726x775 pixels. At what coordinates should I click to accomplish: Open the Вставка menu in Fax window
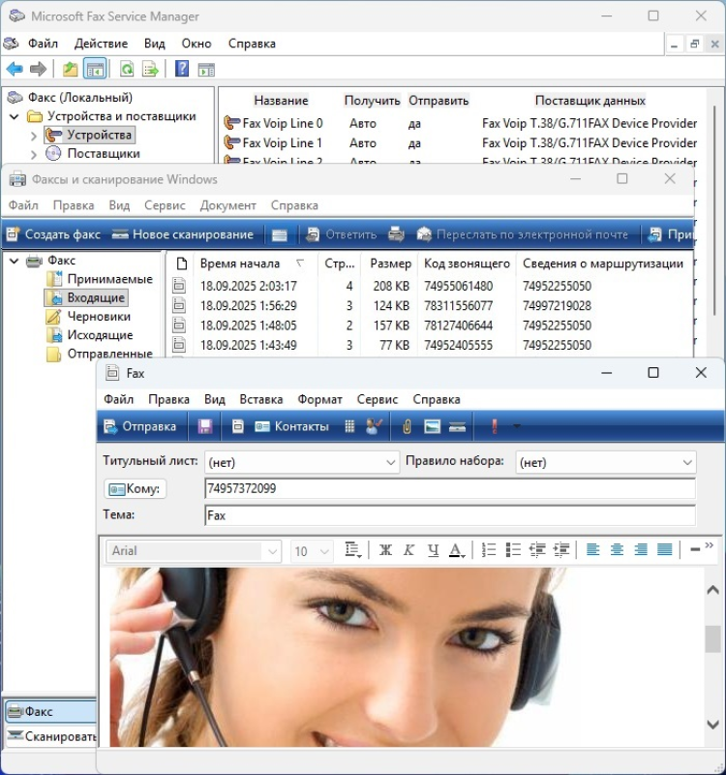pos(260,399)
